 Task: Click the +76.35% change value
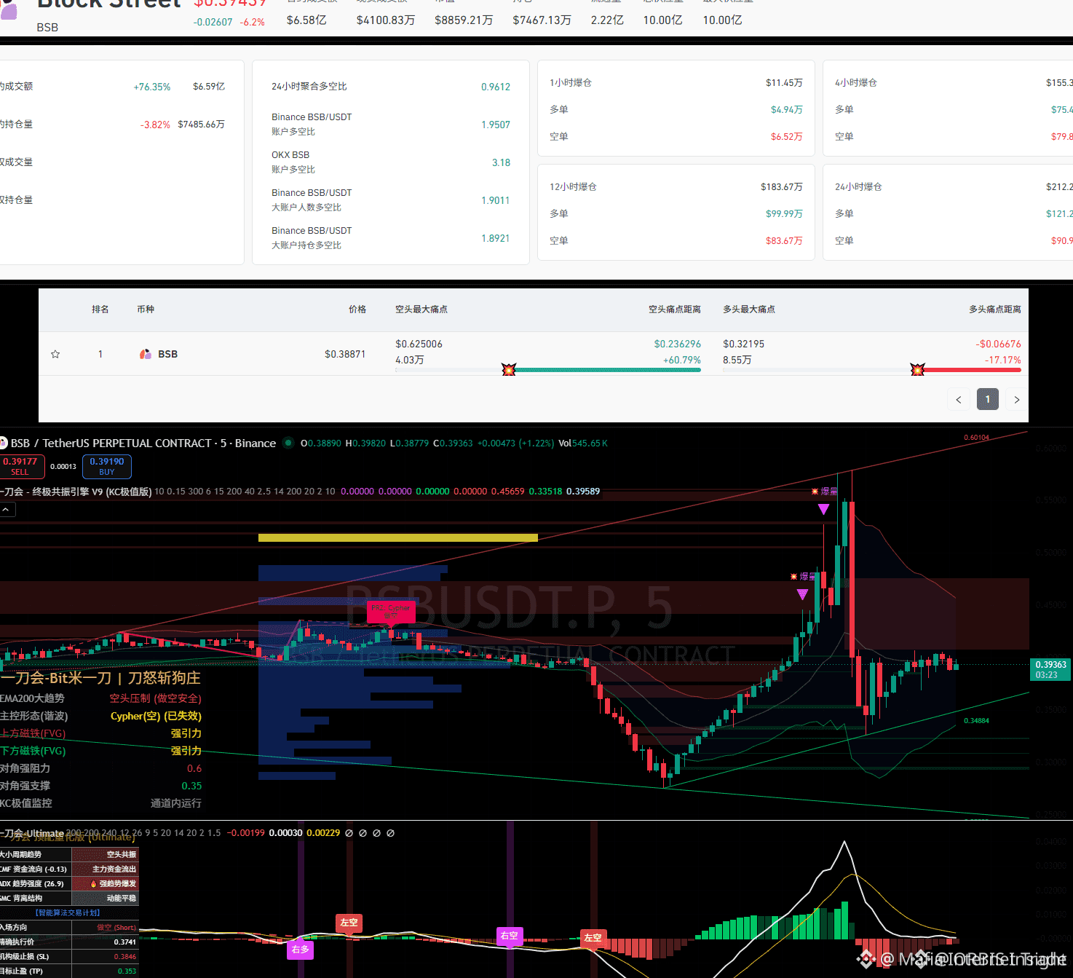[x=152, y=87]
